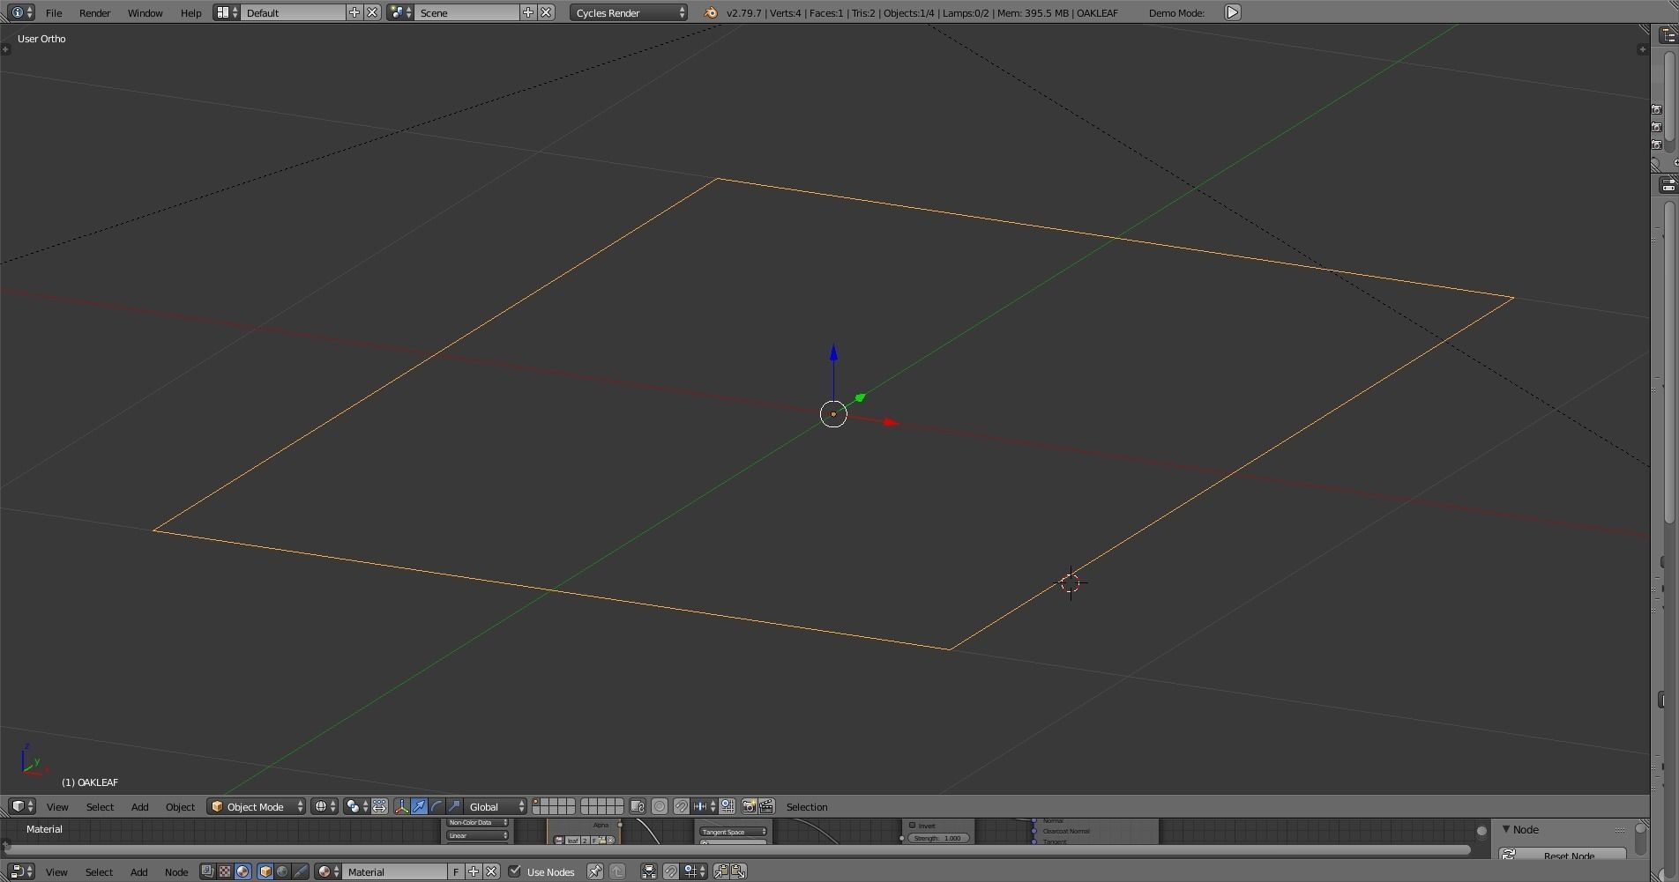The height and width of the screenshot is (882, 1679).
Task: Click the Material name field
Action: point(395,871)
